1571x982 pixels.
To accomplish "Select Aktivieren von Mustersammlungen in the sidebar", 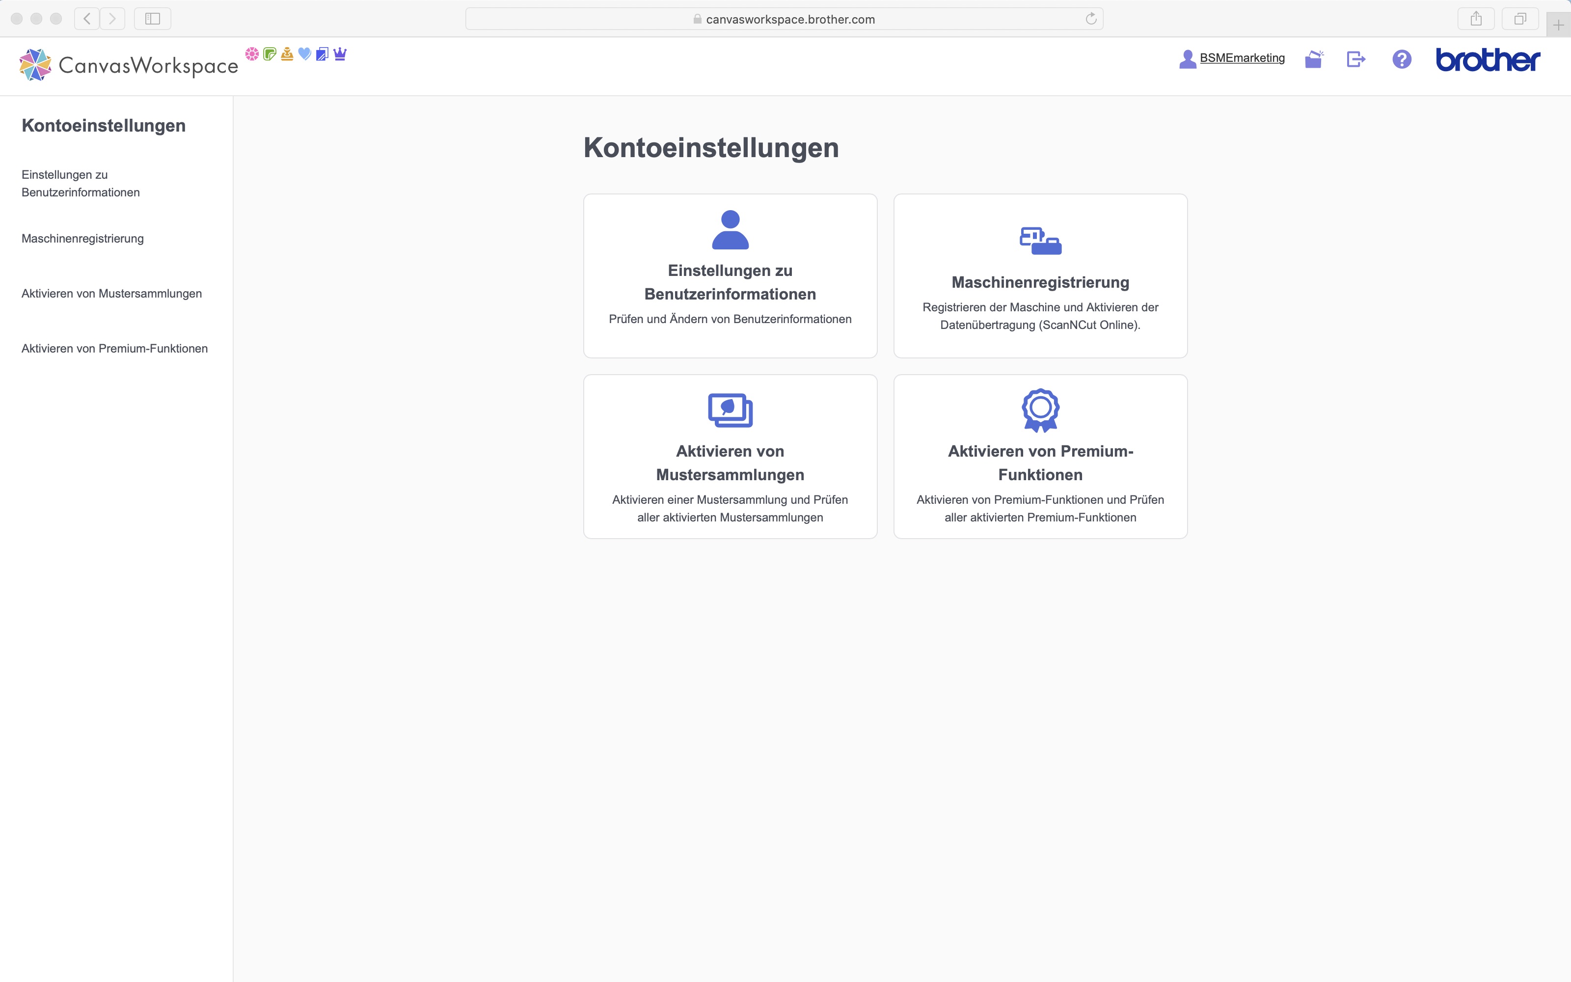I will tap(111, 294).
